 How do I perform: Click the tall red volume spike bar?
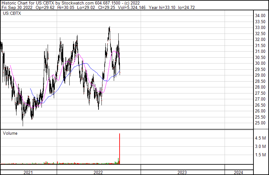(x=120, y=149)
